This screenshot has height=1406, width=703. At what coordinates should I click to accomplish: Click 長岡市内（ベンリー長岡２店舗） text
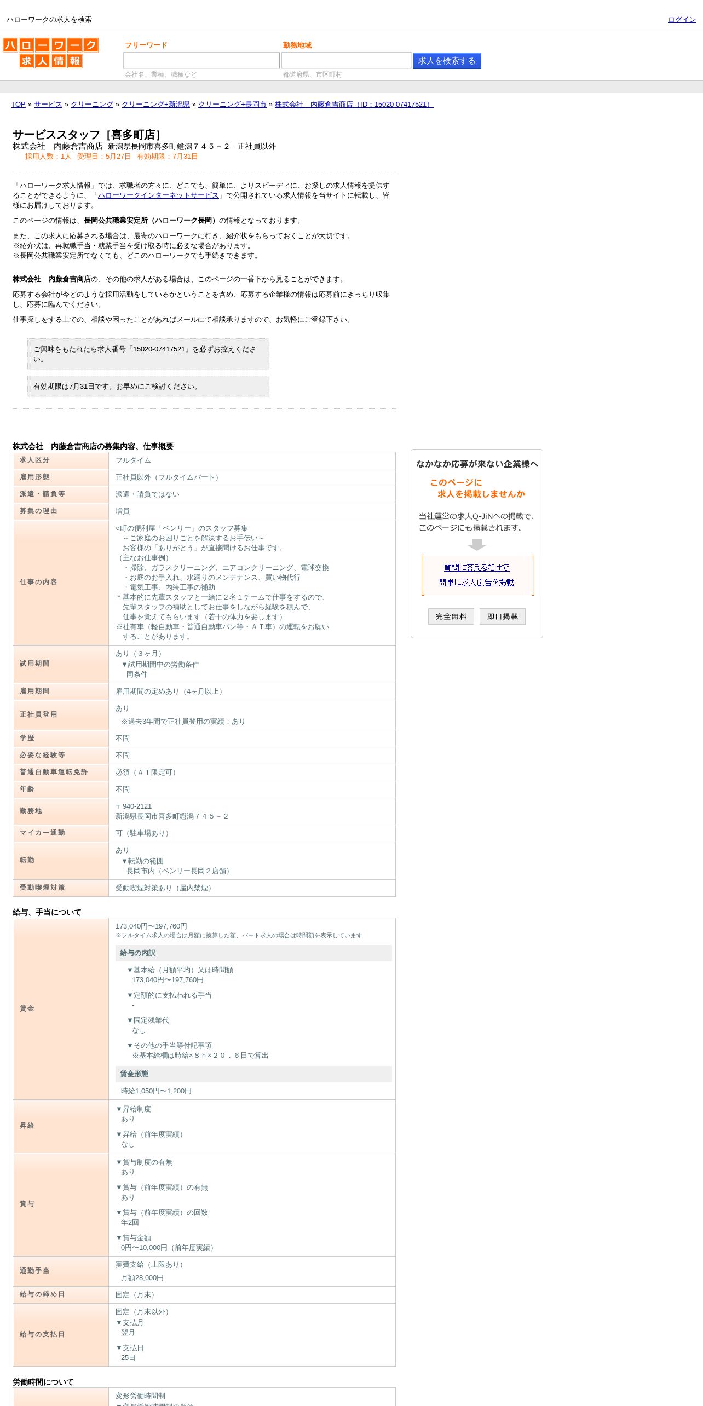pos(180,871)
